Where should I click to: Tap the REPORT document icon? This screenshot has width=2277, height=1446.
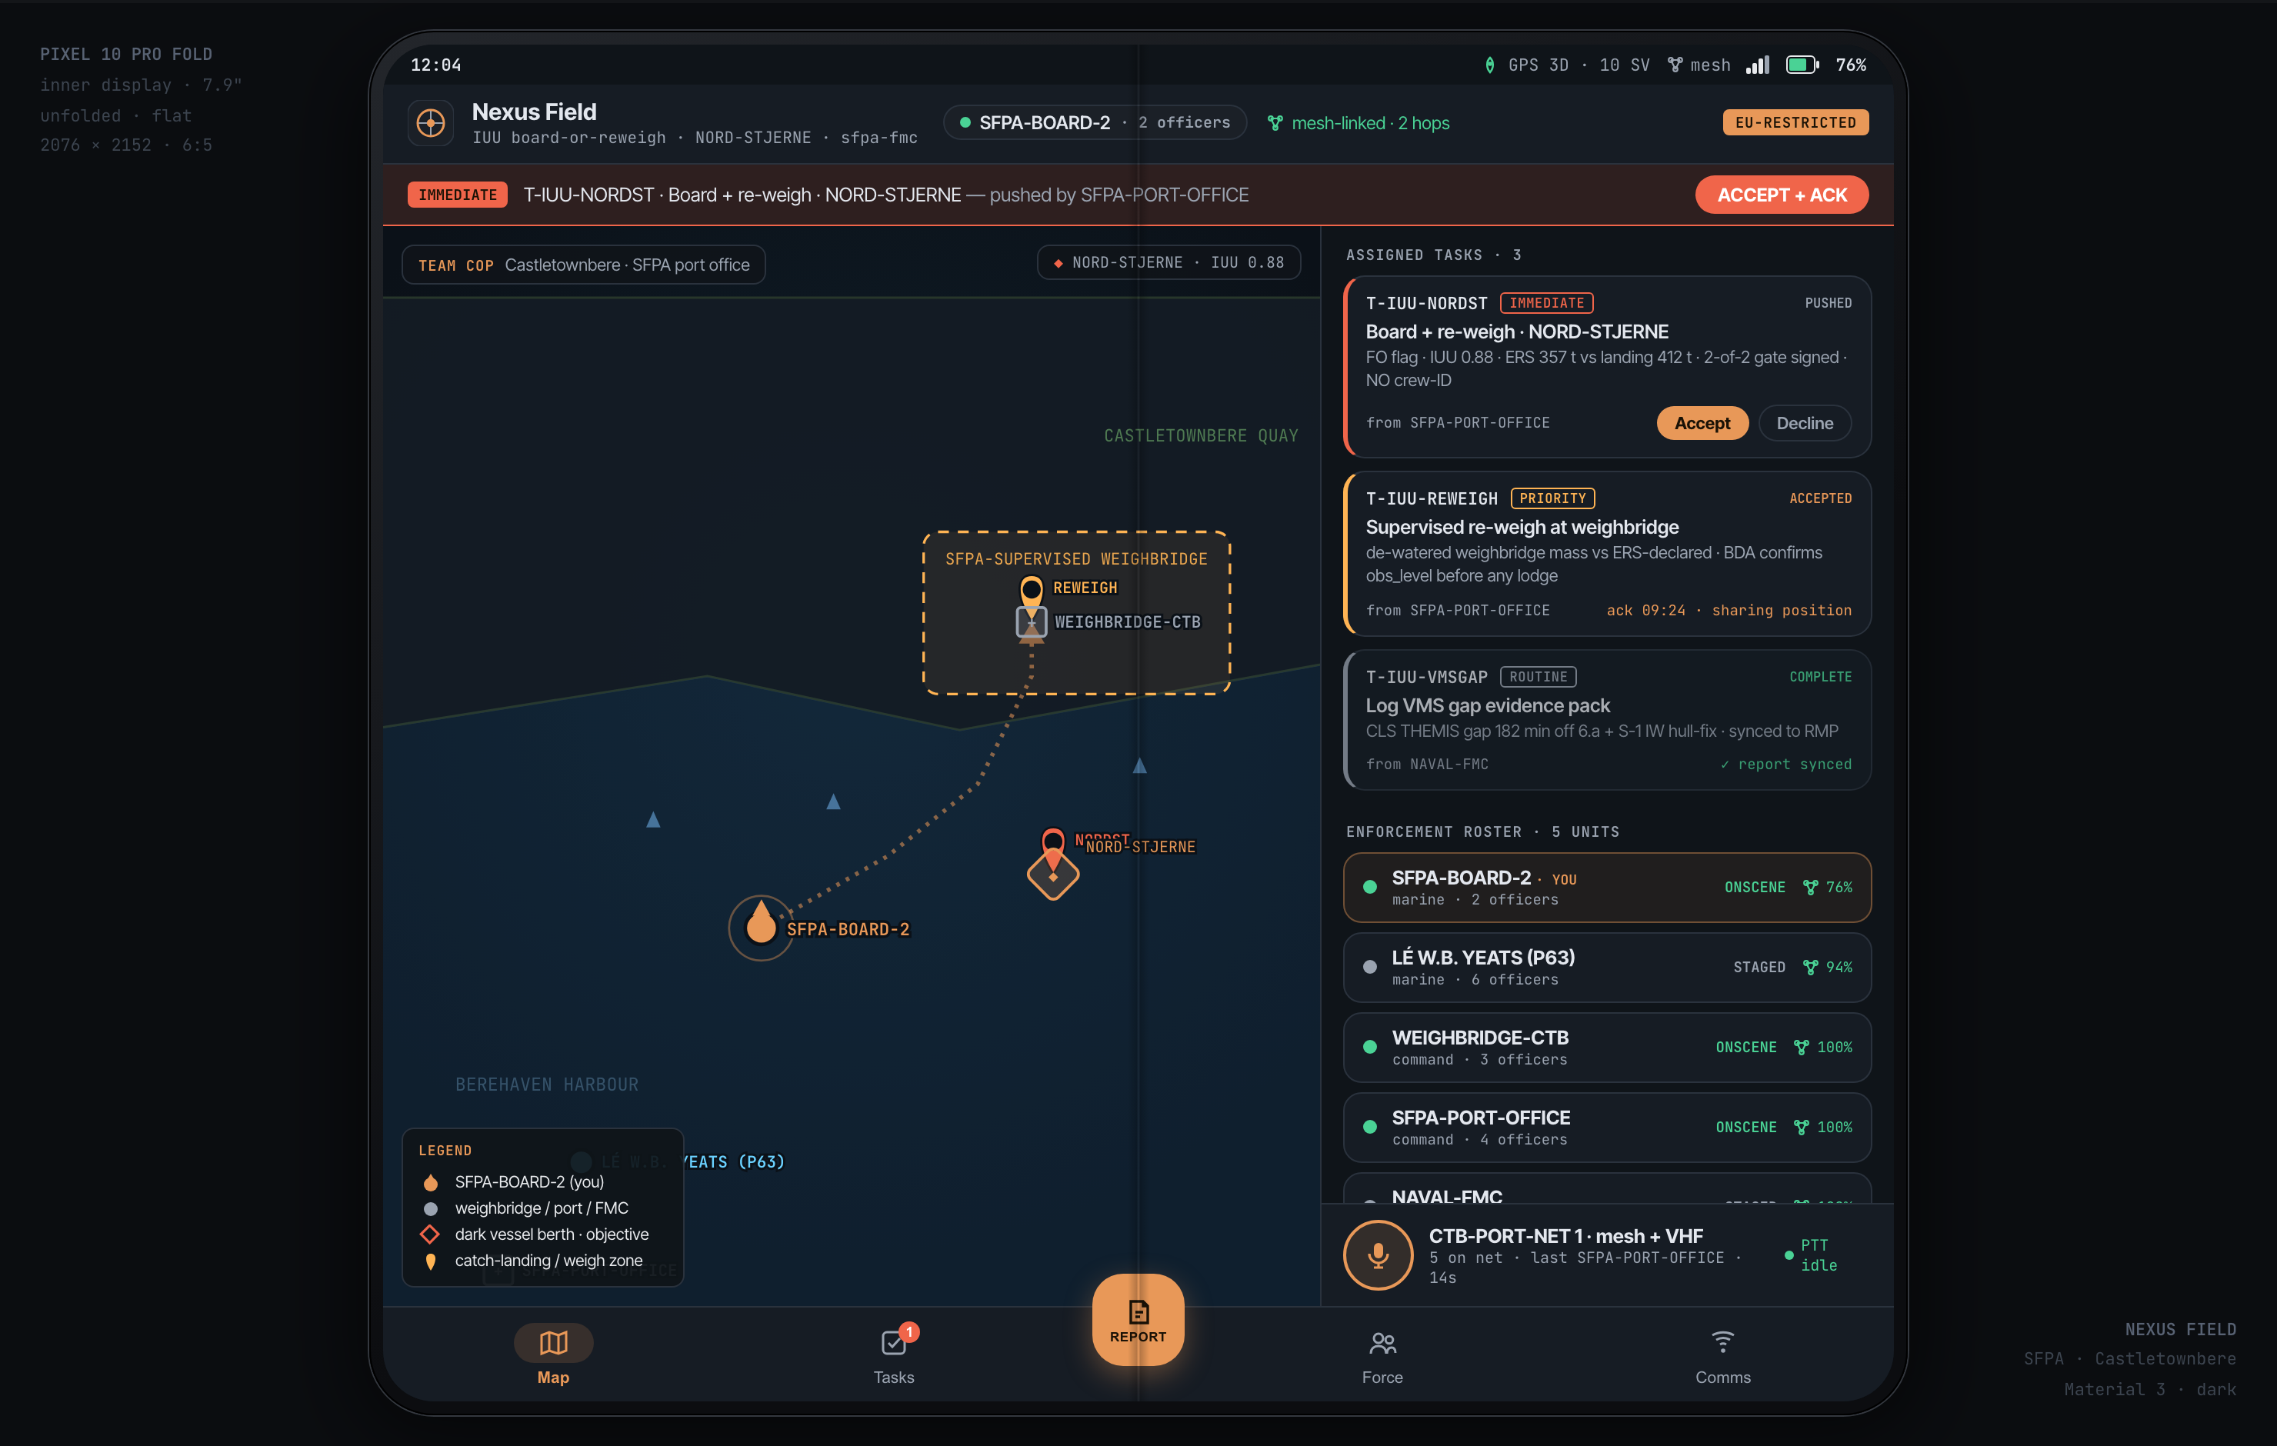(x=1138, y=1311)
